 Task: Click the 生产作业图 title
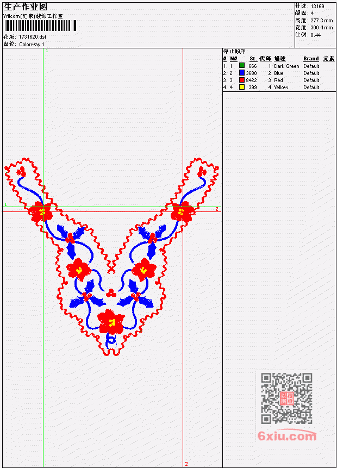pyautogui.click(x=26, y=7)
